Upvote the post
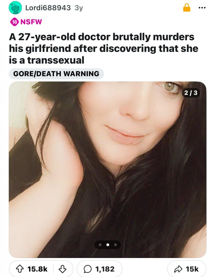This screenshot has height=277, width=215. 20,269
